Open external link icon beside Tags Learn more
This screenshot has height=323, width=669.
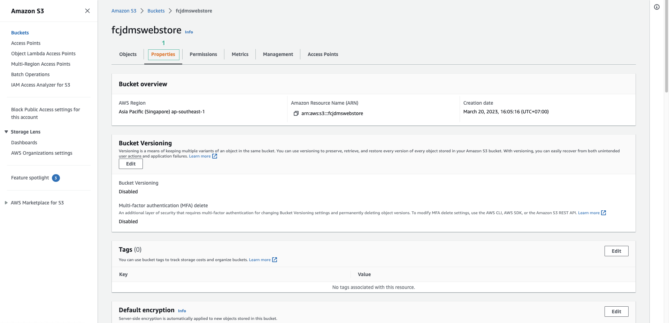pyautogui.click(x=275, y=260)
